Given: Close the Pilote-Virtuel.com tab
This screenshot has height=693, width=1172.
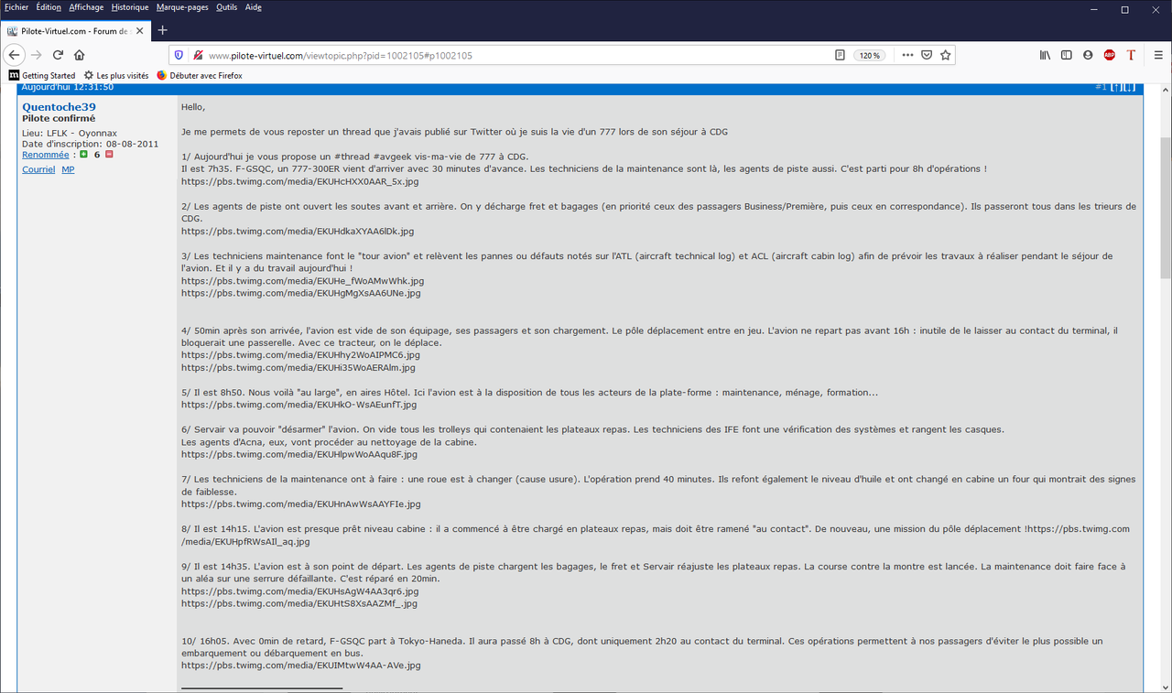Looking at the screenshot, I should point(140,30).
